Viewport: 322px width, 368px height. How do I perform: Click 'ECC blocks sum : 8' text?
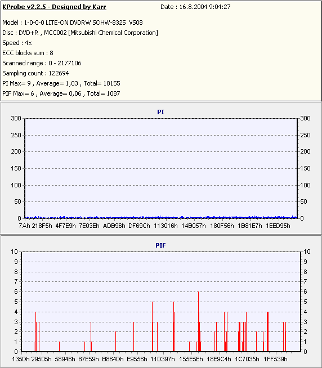[x=28, y=53]
